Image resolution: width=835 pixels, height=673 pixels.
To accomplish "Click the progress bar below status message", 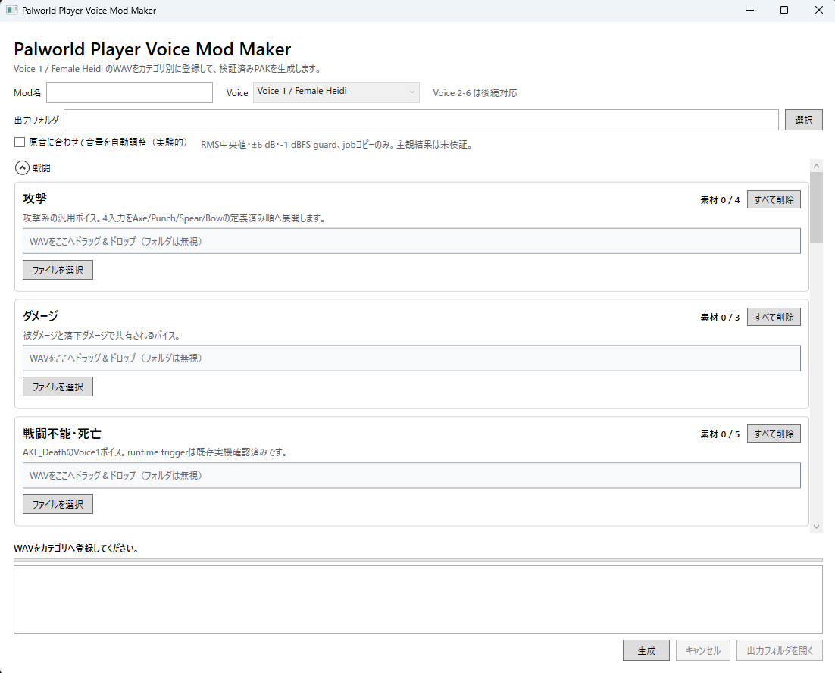I will click(418, 559).
